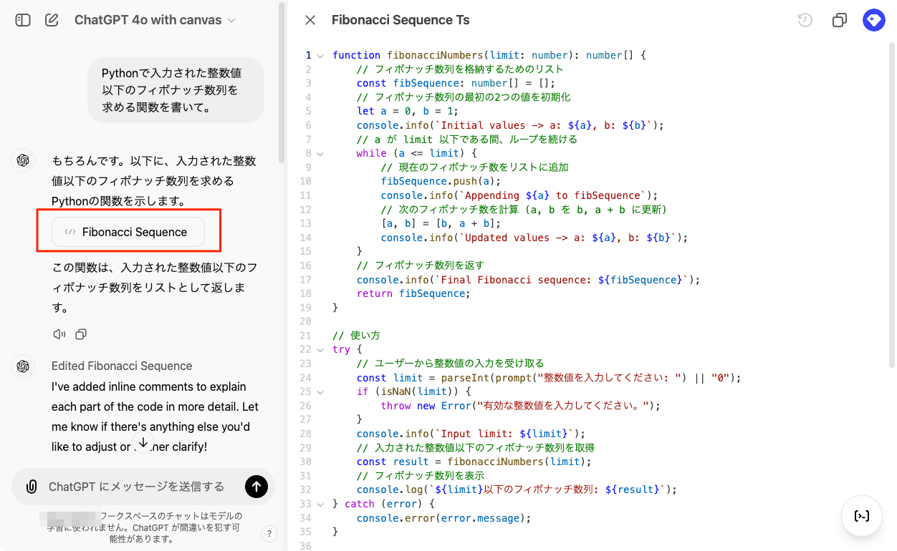Image resolution: width=897 pixels, height=551 pixels.
Task: Send message with the arrow button
Action: point(256,487)
